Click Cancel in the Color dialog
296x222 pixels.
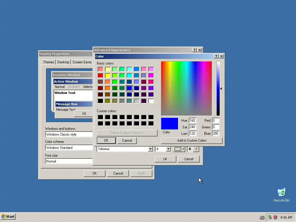[x=127, y=140]
